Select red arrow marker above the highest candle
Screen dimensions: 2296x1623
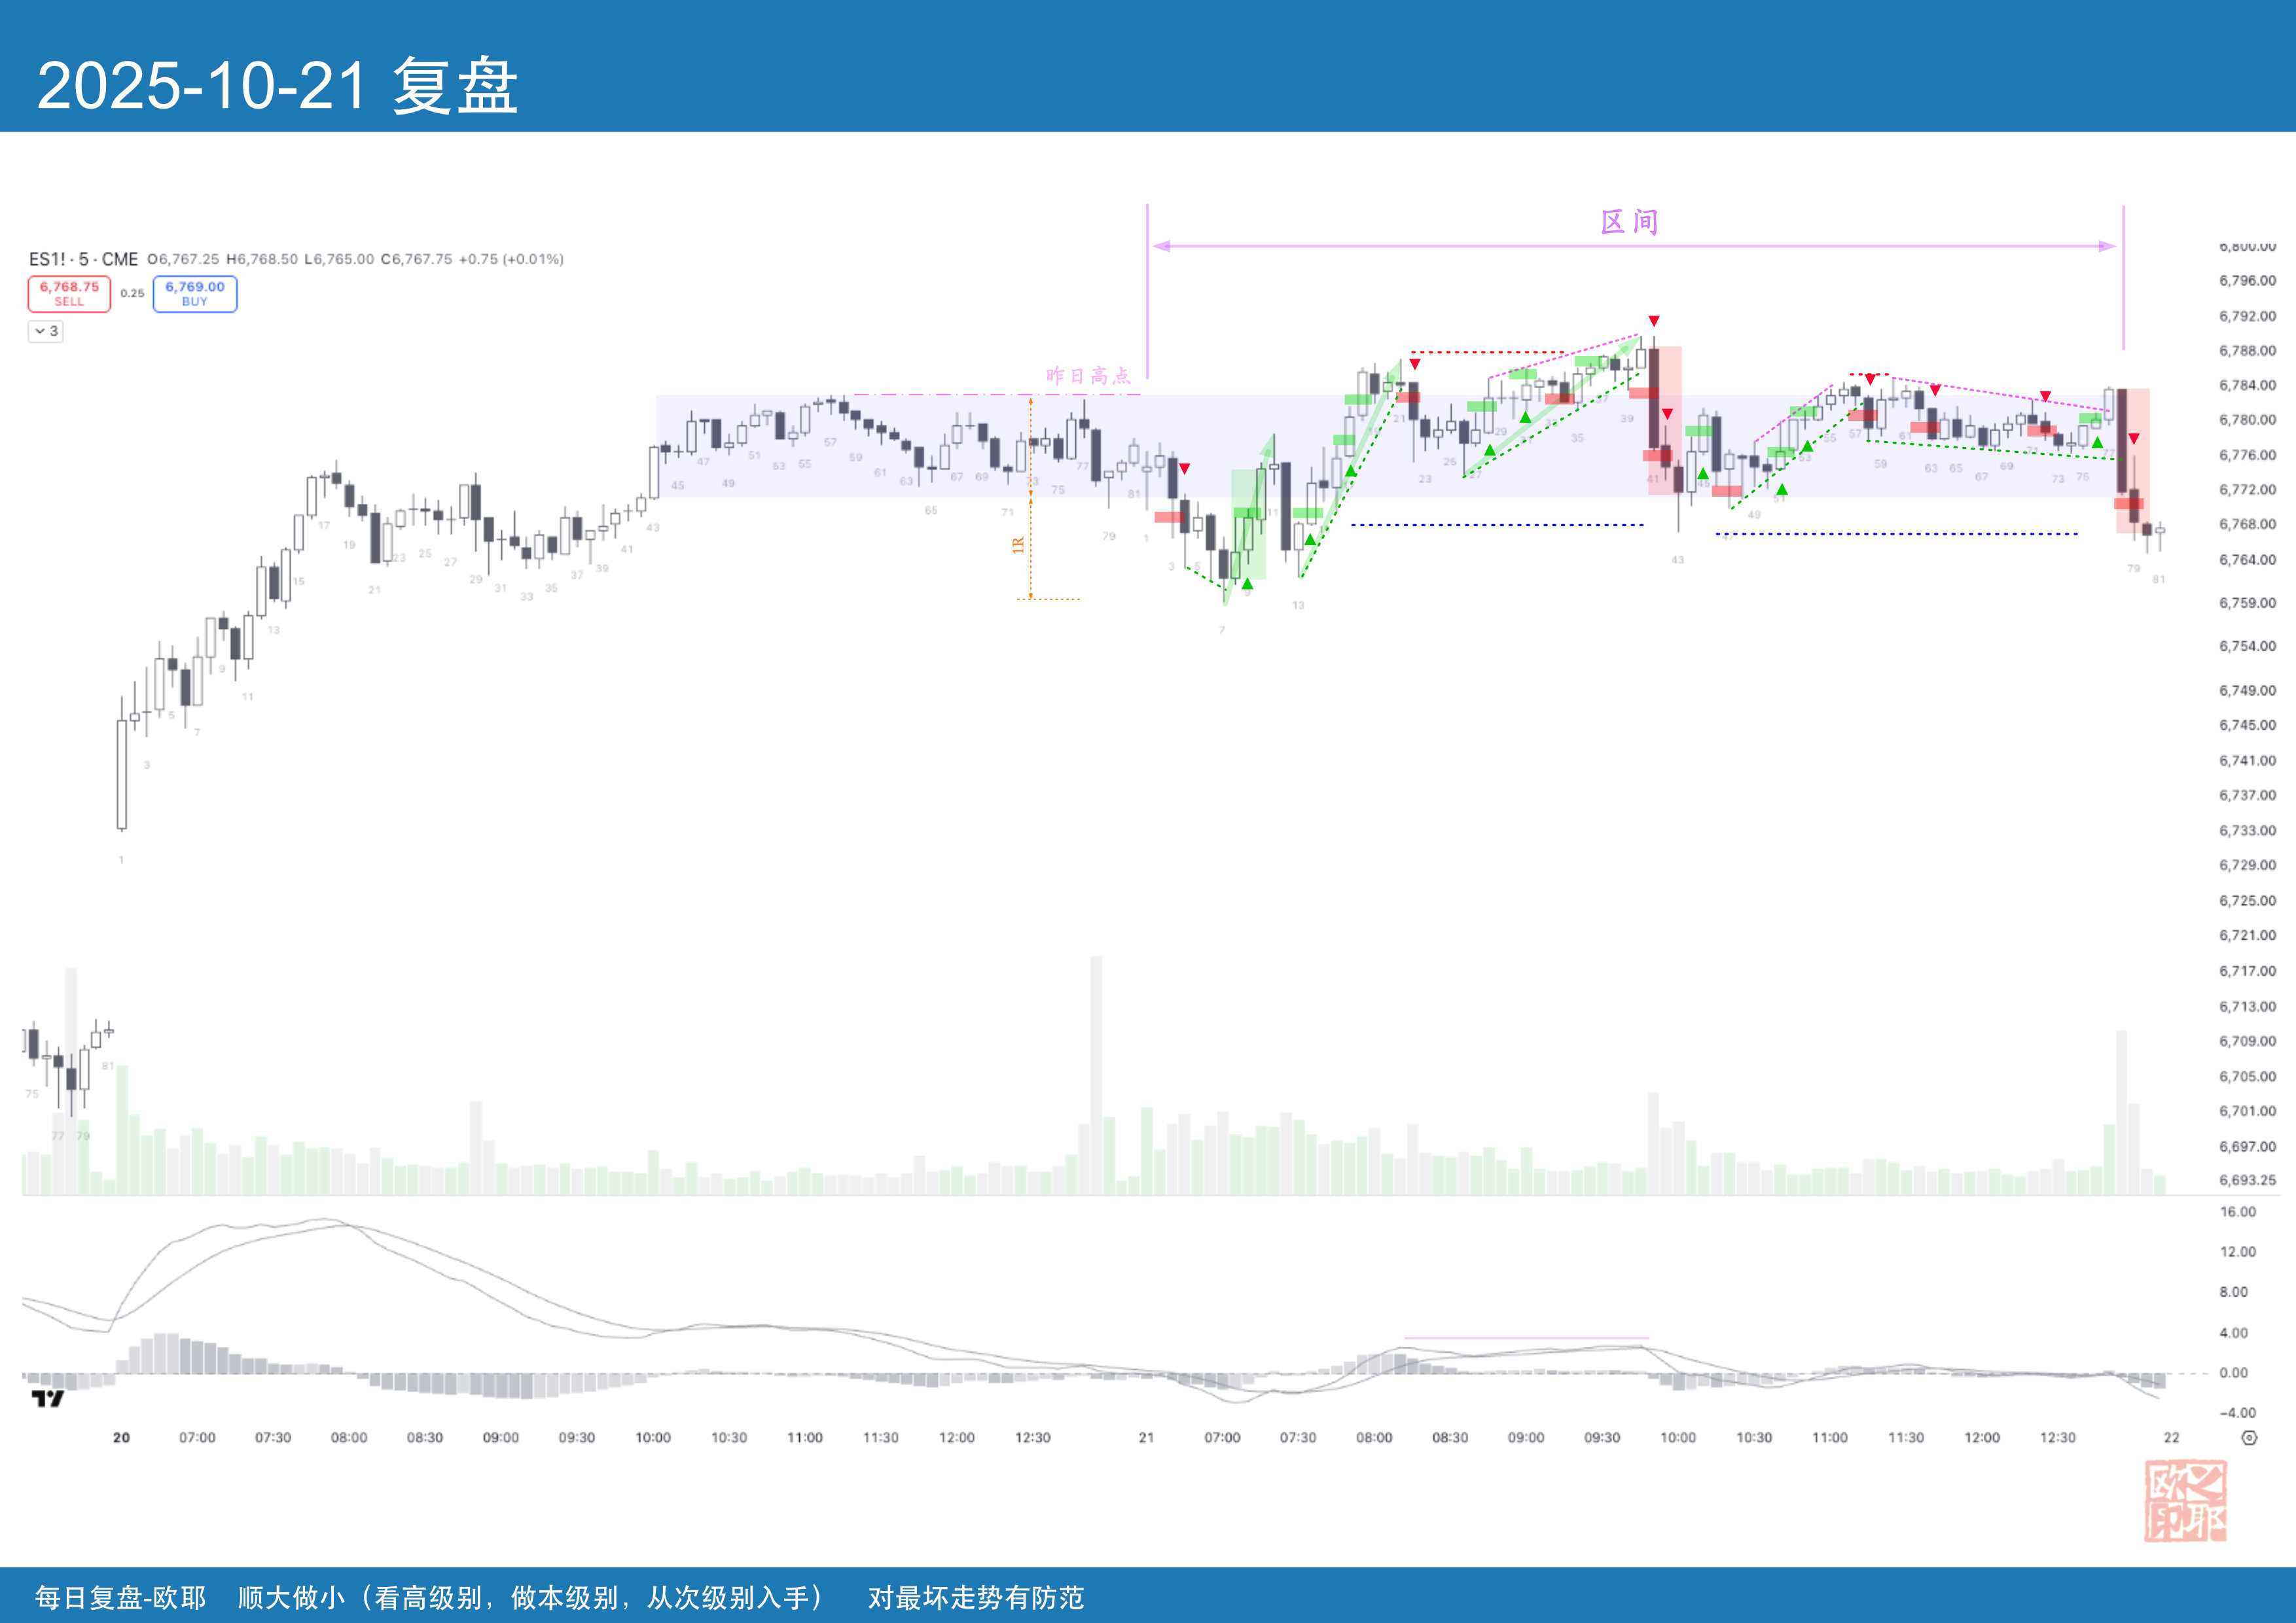click(x=1654, y=321)
